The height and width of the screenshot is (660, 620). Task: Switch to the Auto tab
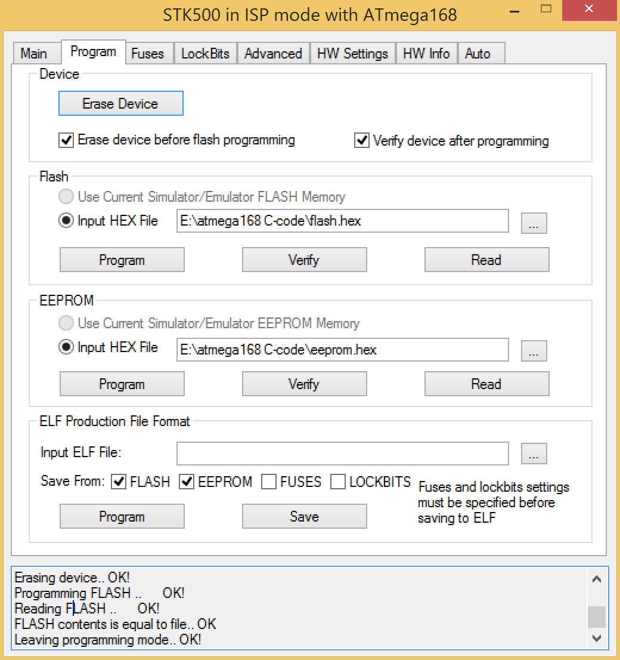[x=481, y=54]
